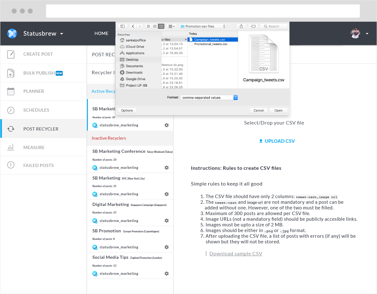Open the Promotion csv files folder dropdown
Screen dimensions: 377x294
pyautogui.click(x=203, y=26)
